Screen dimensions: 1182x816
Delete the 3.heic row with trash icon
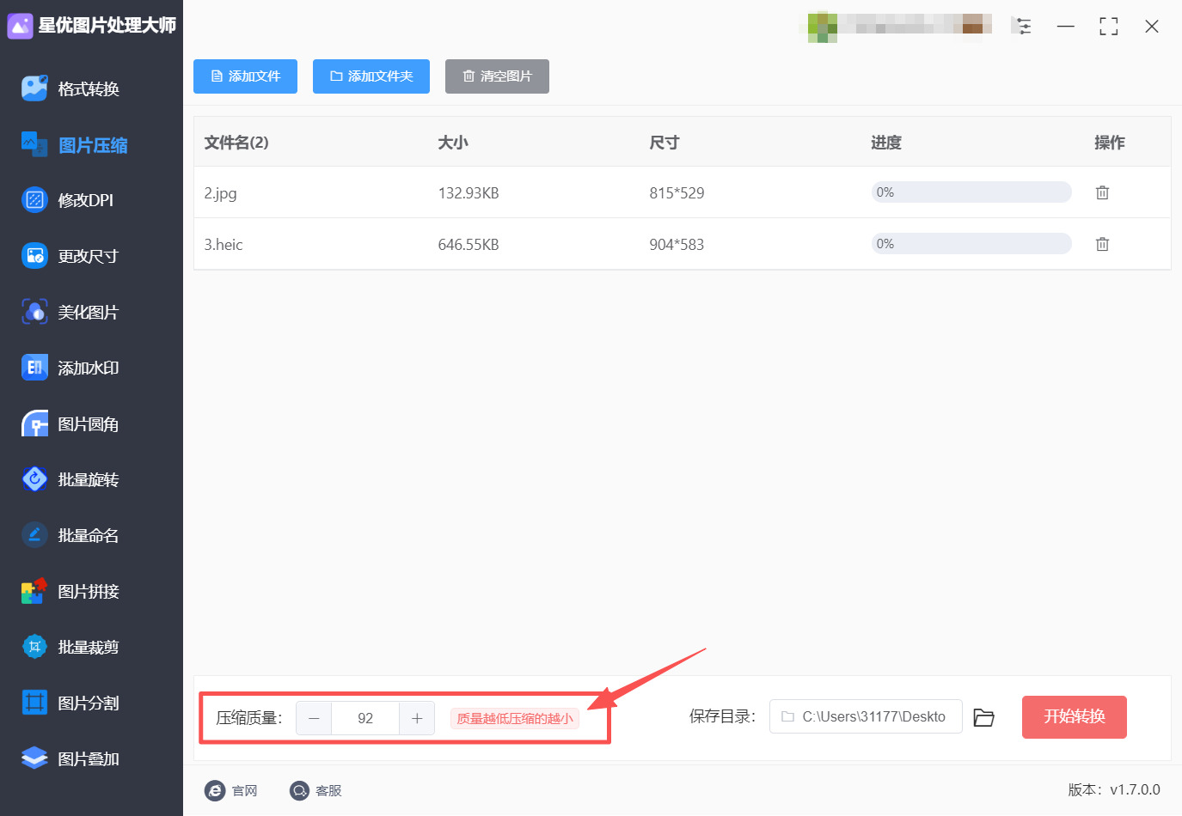pyautogui.click(x=1102, y=244)
